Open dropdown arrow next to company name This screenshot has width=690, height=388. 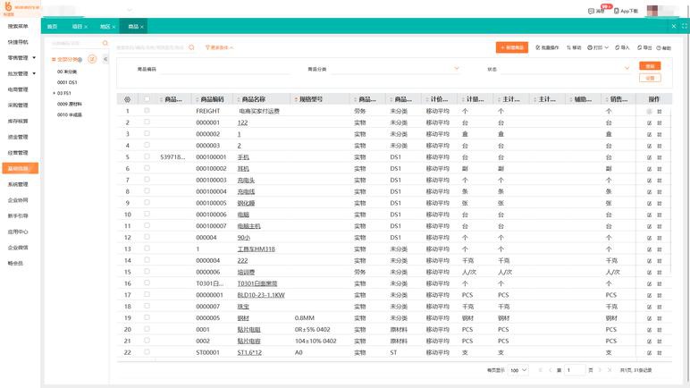130,10
